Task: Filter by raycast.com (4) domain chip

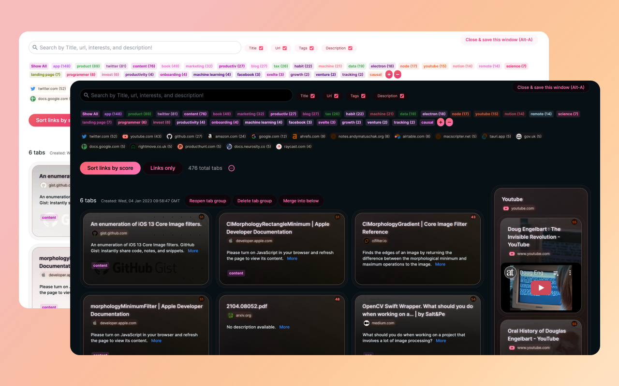Action: (294, 146)
